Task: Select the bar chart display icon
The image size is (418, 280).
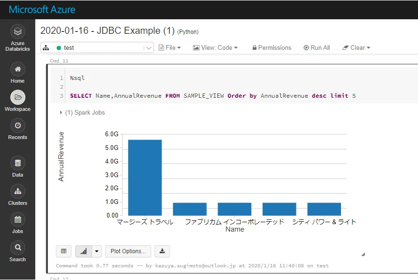Action: 85,251
